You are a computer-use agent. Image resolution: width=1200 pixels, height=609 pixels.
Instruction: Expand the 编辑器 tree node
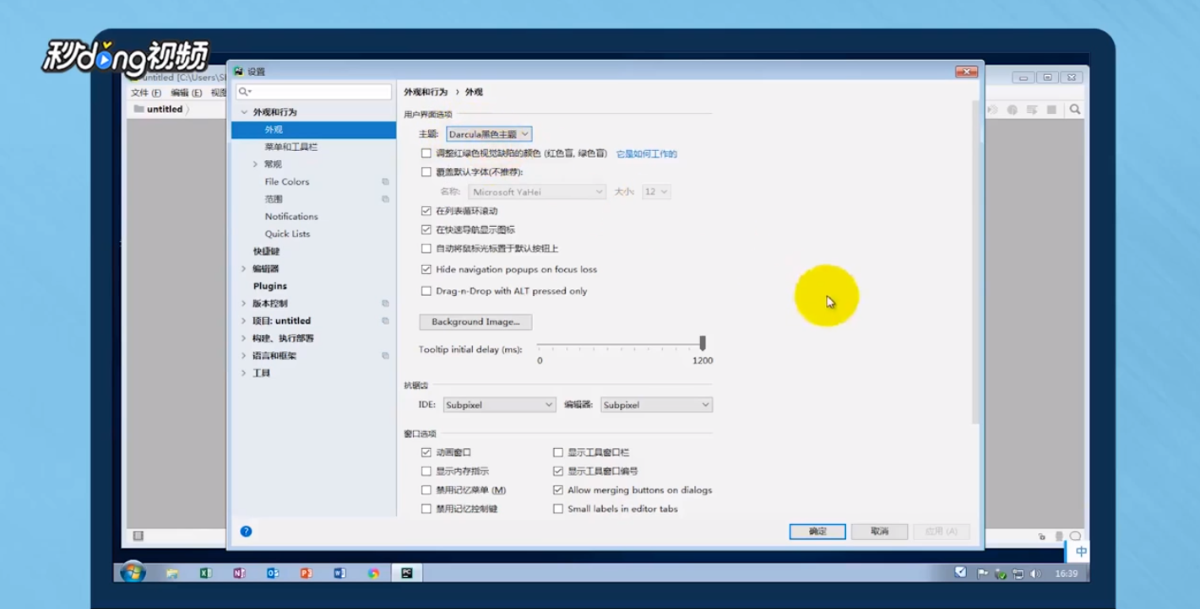click(x=244, y=269)
